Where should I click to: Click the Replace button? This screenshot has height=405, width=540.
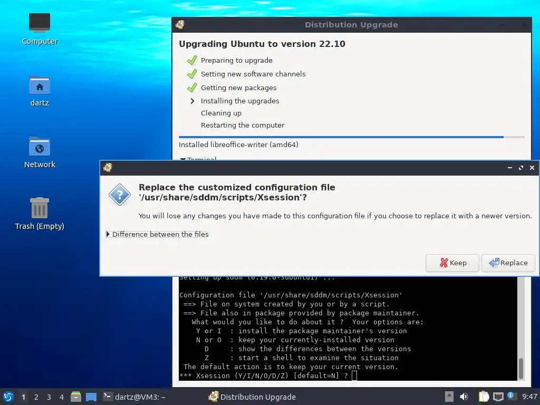508,263
